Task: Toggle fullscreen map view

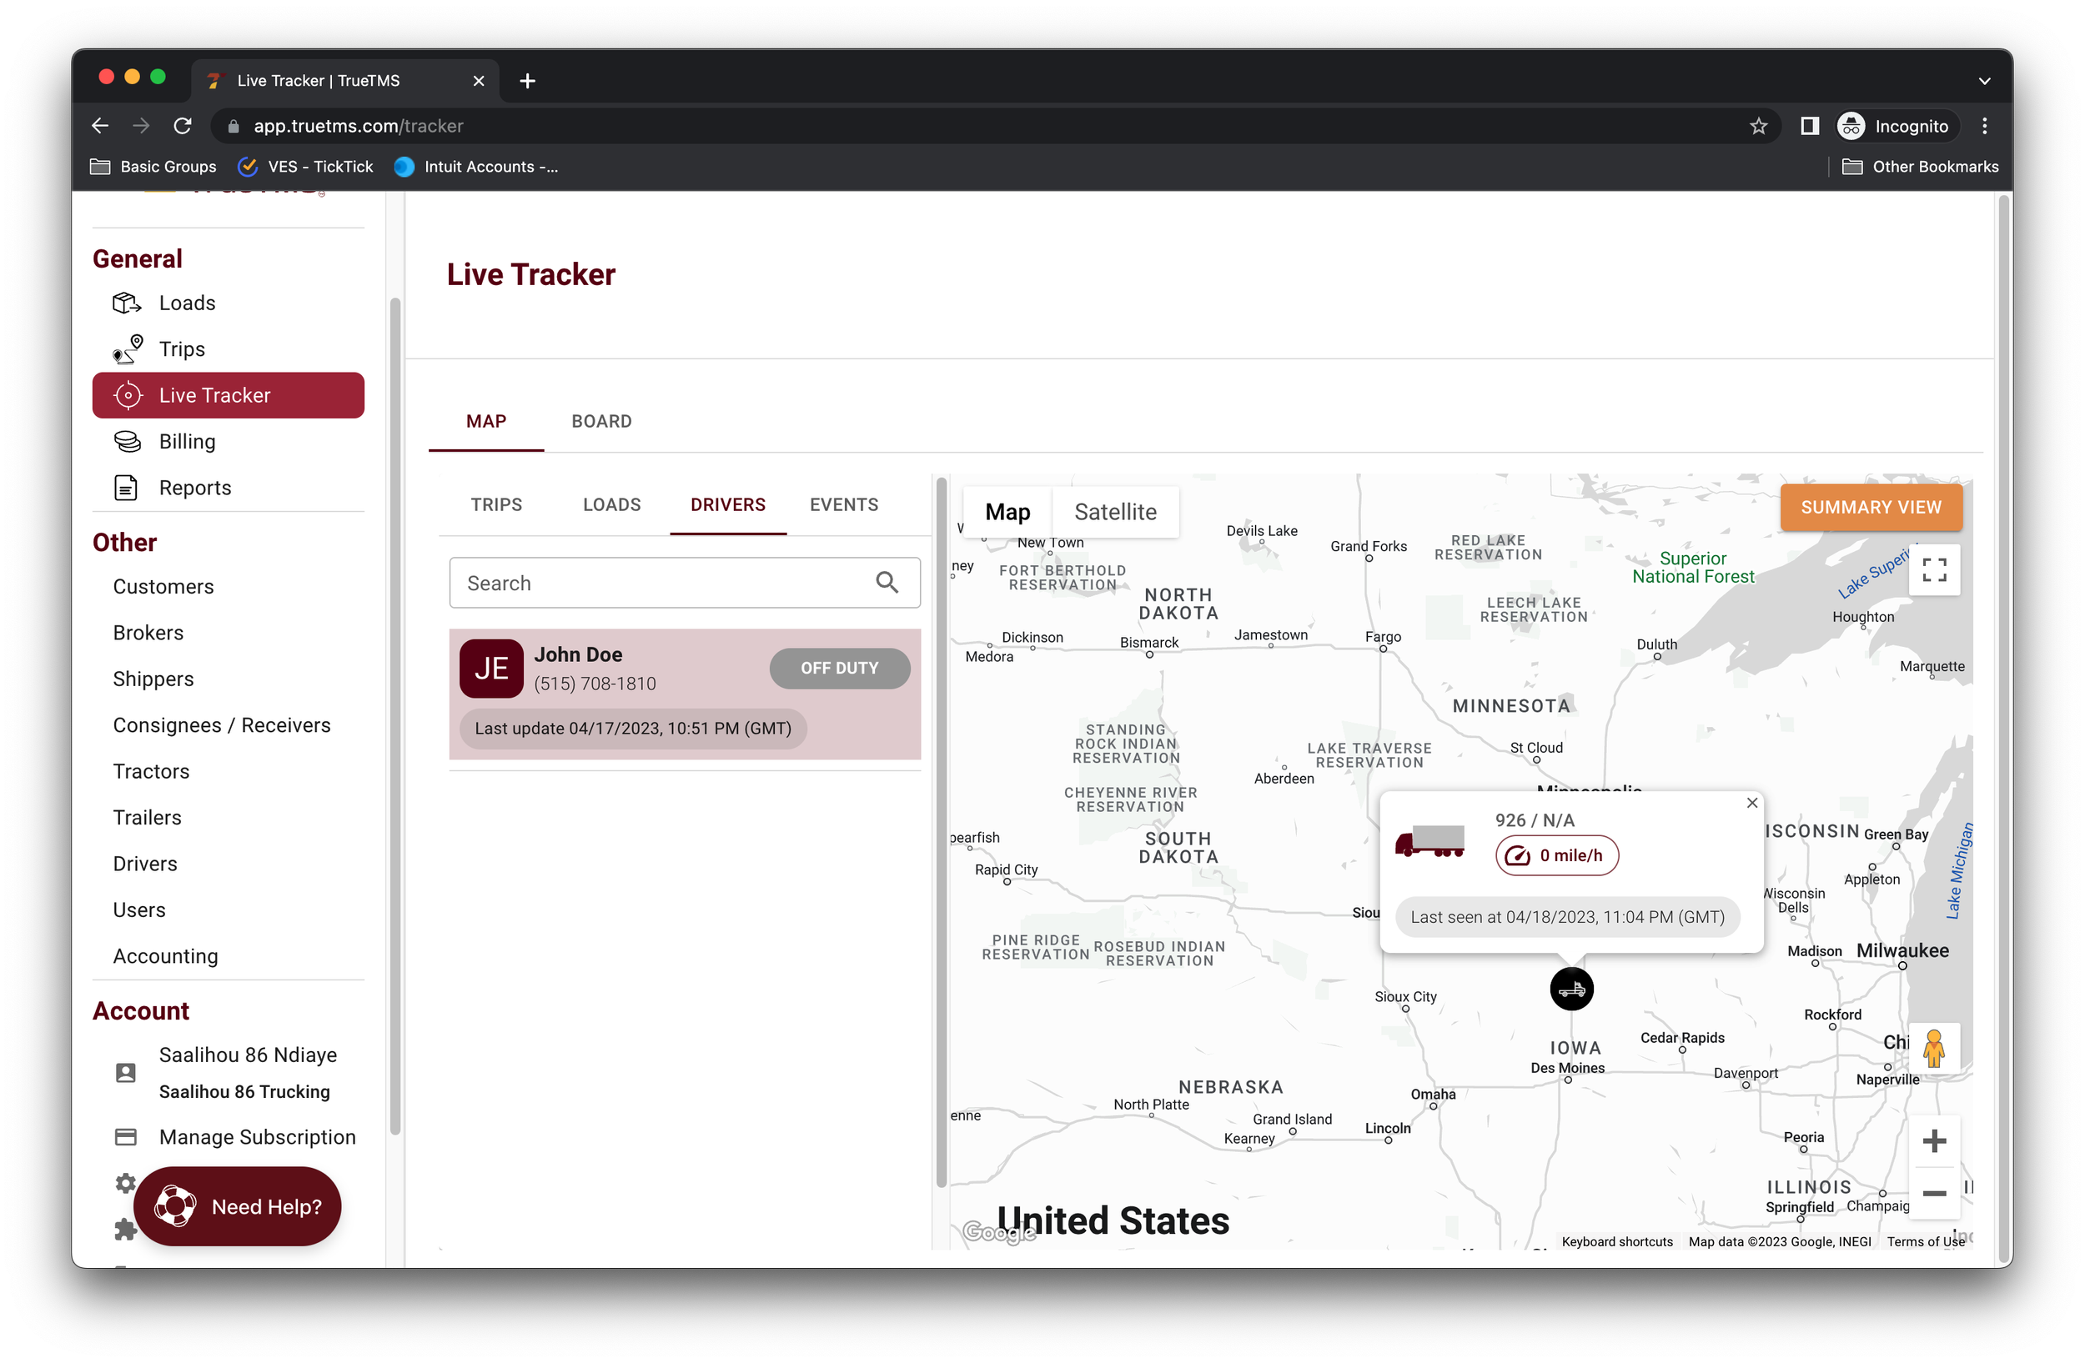Action: pyautogui.click(x=1933, y=571)
